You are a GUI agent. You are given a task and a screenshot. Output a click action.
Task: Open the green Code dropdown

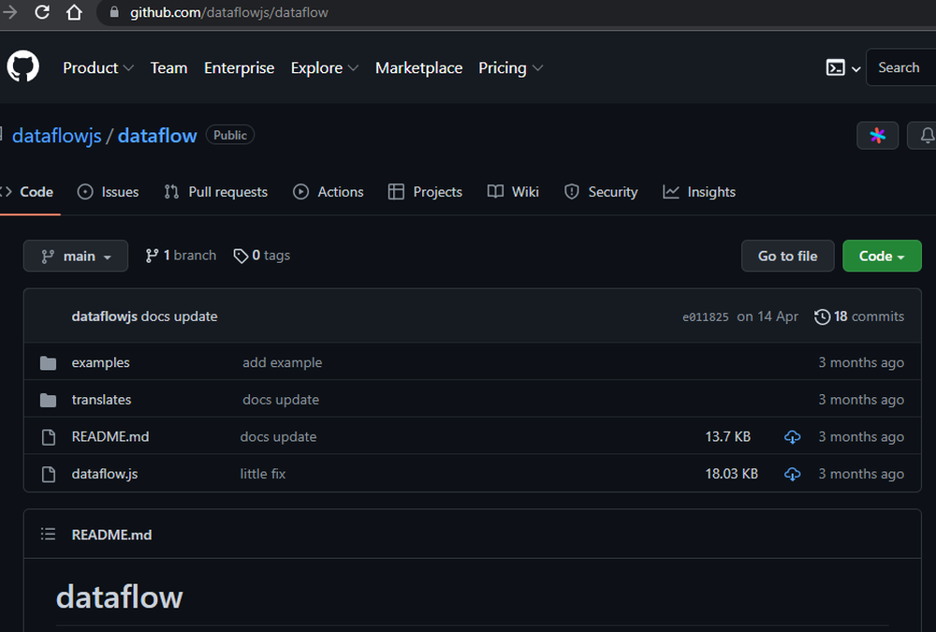tap(882, 256)
